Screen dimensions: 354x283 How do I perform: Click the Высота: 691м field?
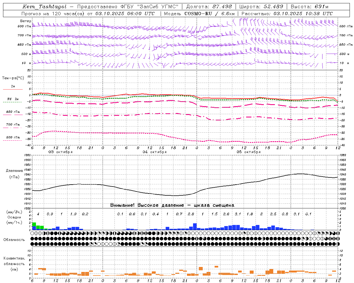(x=310, y=7)
